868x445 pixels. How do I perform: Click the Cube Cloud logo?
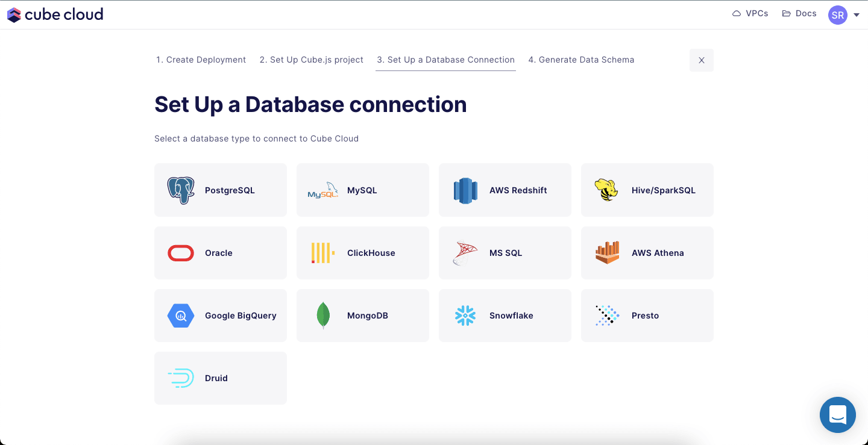55,14
